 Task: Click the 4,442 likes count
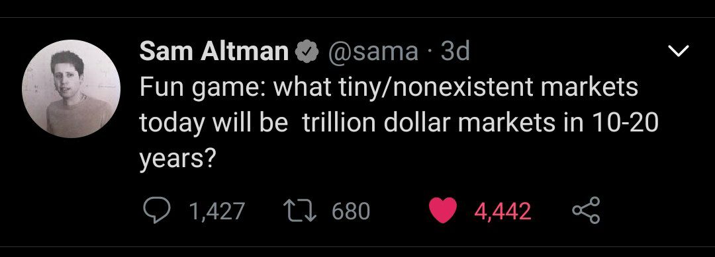[502, 211]
